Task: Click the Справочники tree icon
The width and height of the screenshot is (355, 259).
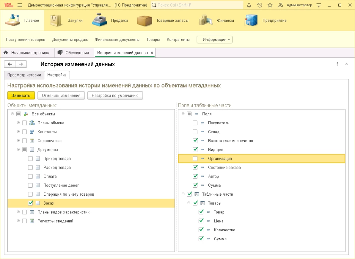Action: pos(32,141)
